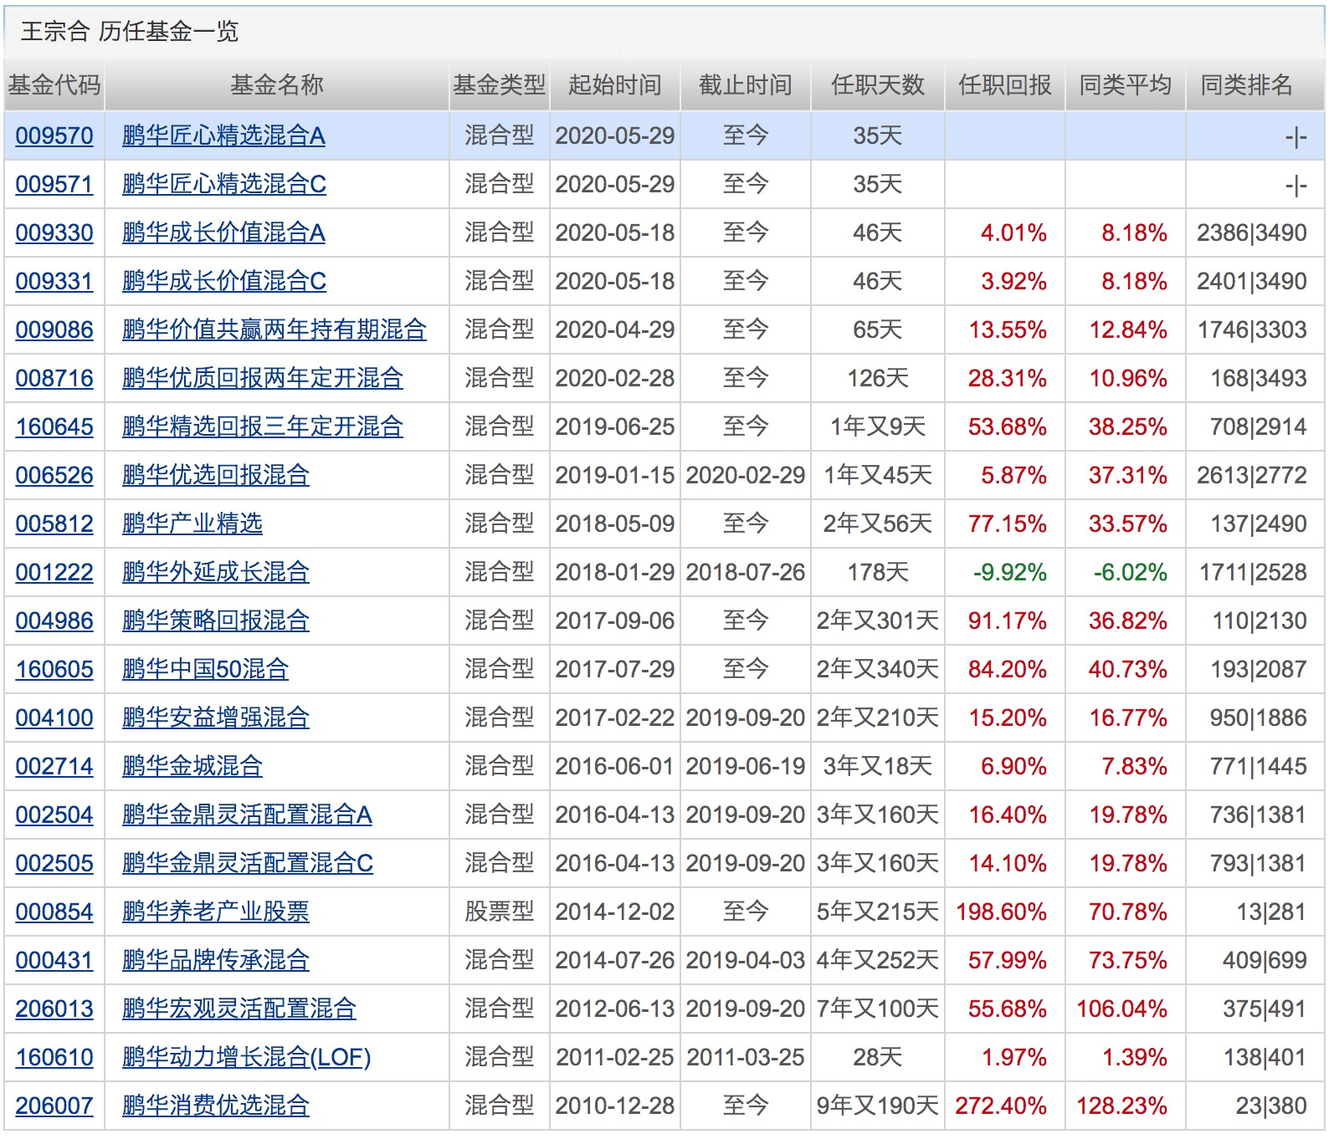Open fund code link 005812

pyautogui.click(x=54, y=524)
